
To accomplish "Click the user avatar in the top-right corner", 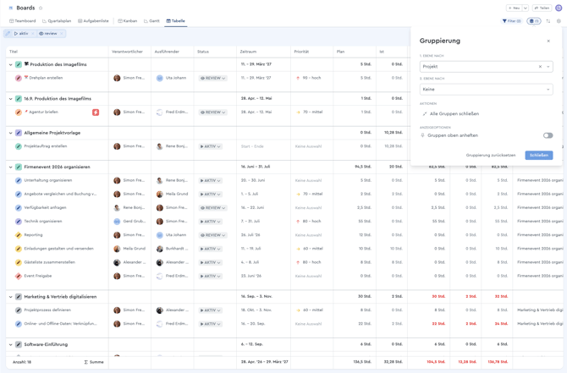I will 559,8.
